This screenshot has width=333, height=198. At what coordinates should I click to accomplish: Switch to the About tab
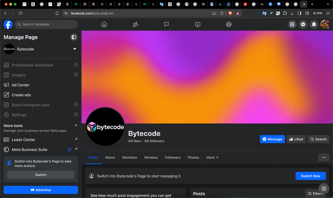click(x=110, y=157)
